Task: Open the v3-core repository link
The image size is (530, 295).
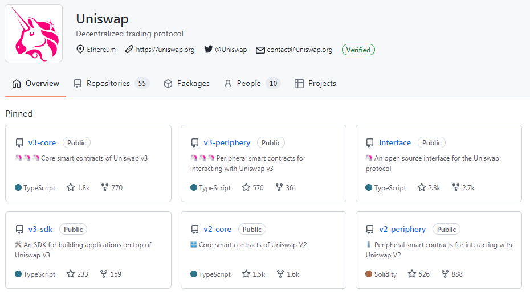Action: pos(42,142)
